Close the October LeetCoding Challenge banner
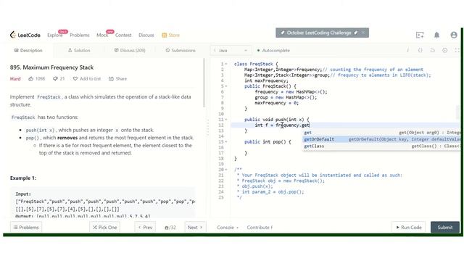The width and height of the screenshot is (464, 261). (x=363, y=33)
